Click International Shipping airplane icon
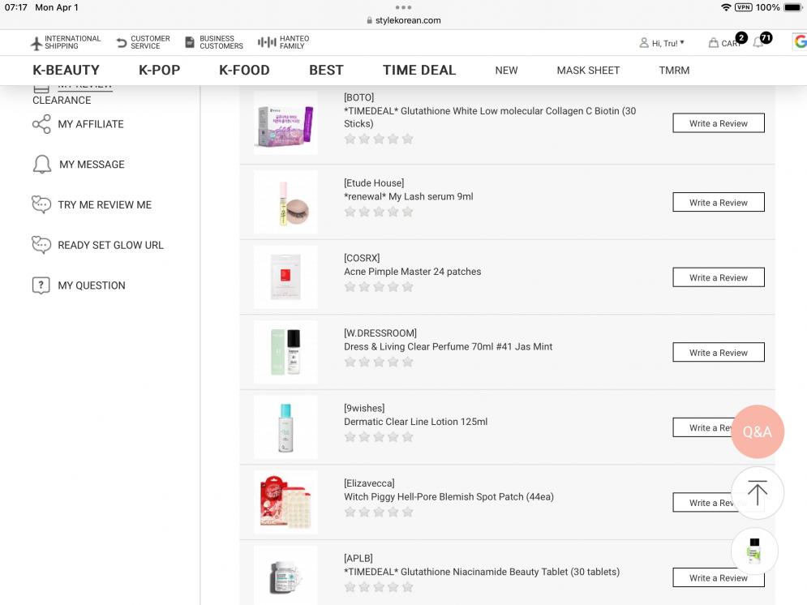The height and width of the screenshot is (605, 807). point(36,43)
